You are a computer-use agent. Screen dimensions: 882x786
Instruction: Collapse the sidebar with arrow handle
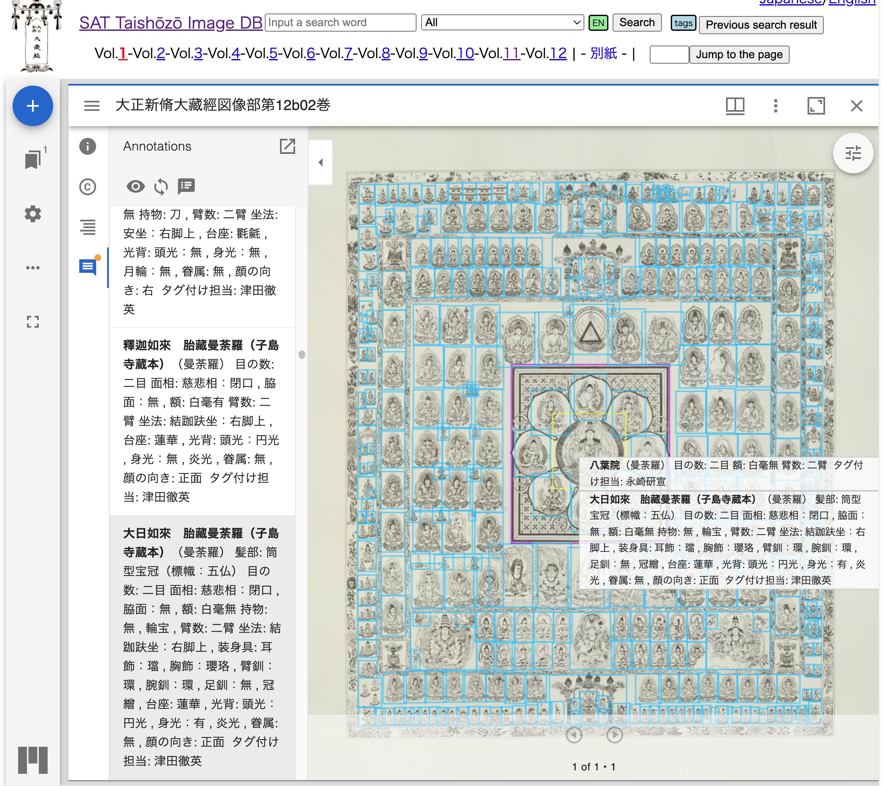pyautogui.click(x=321, y=163)
